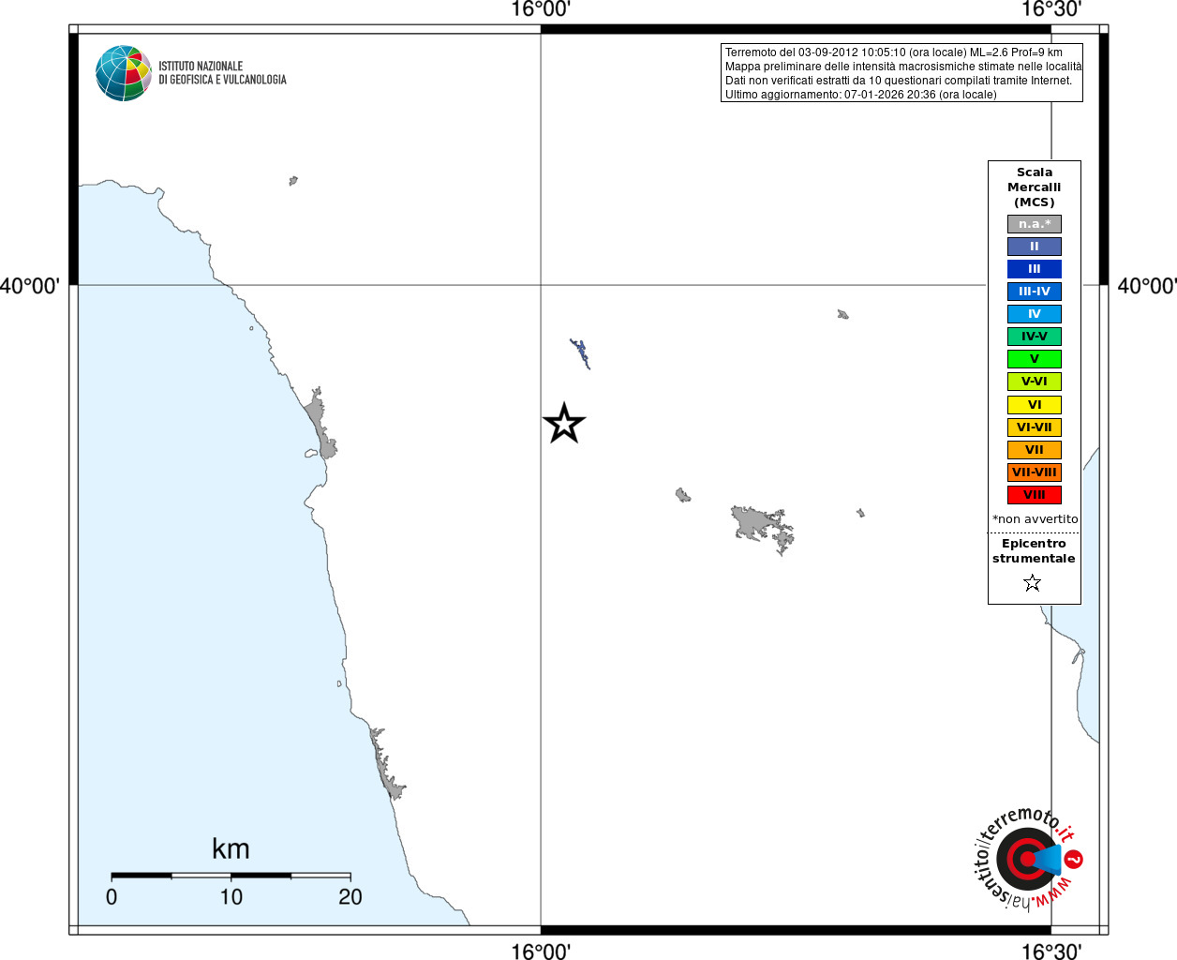Click the small gray locality below right 40°00' line
This screenshot has height=960, width=1177.
click(842, 315)
